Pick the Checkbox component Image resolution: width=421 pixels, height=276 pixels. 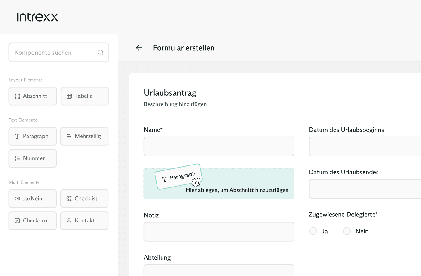pyautogui.click(x=33, y=221)
